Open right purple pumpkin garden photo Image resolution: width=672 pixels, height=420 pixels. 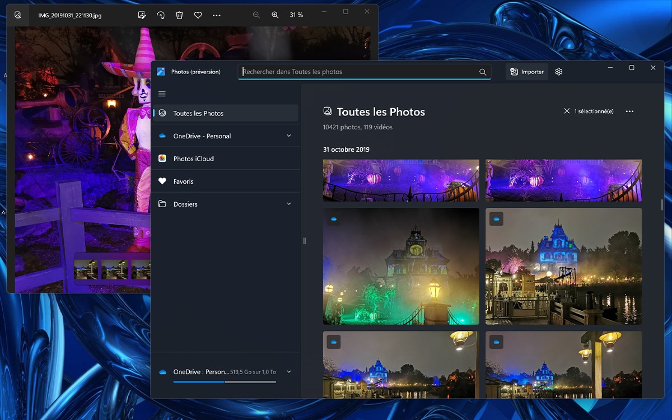[x=563, y=180]
